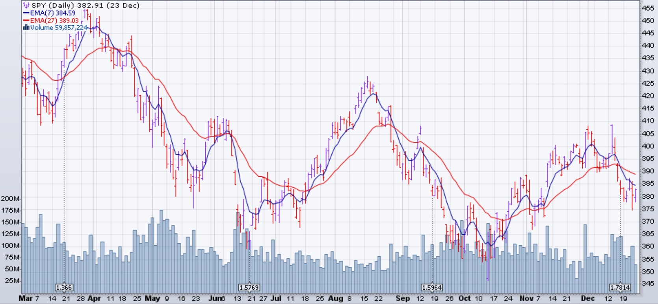
Task: Click the Volume 59,857,224 legend label
Action: pos(59,28)
